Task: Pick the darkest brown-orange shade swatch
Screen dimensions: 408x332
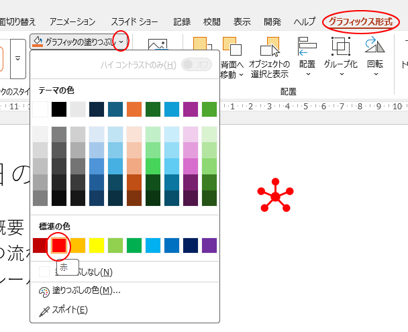Action: [x=134, y=198]
